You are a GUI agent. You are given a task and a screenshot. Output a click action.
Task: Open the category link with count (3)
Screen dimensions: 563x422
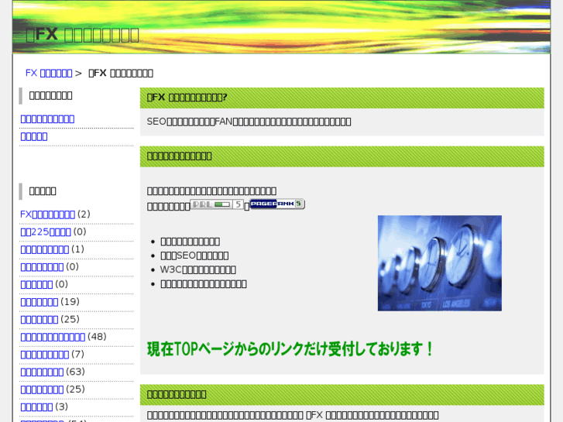pos(36,407)
